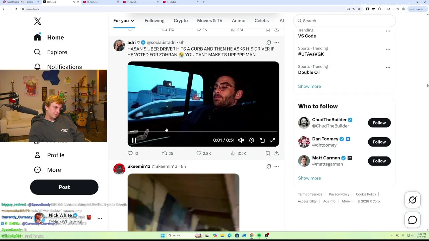Seek along the video progress bar
The height and width of the screenshot is (241, 429).
(x=203, y=132)
